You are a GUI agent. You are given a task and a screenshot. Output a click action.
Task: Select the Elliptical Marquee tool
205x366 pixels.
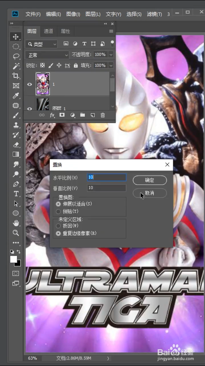click(x=16, y=47)
